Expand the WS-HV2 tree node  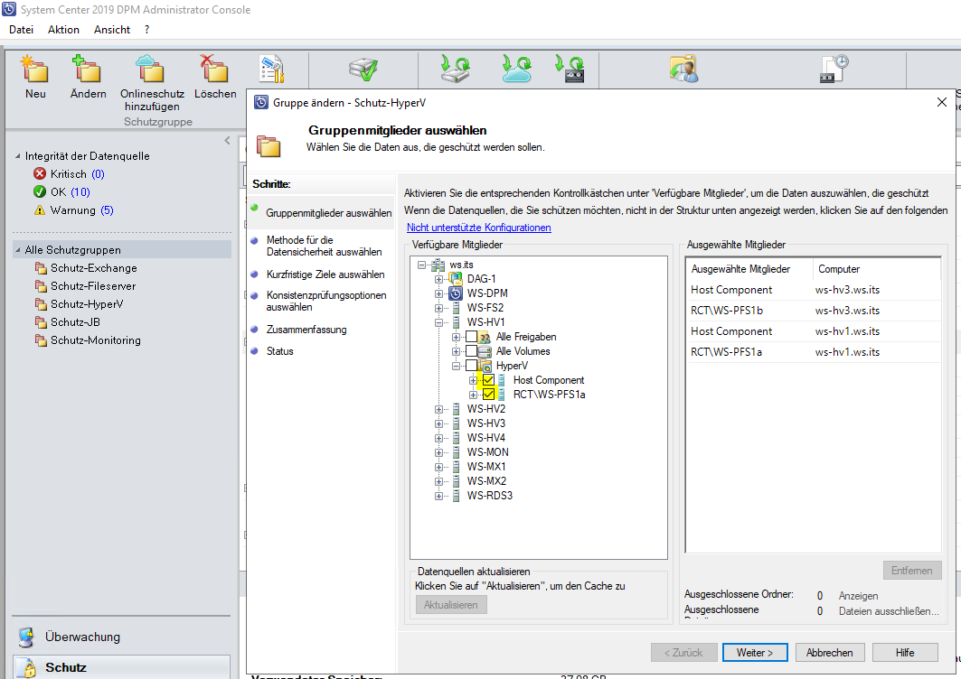(438, 409)
